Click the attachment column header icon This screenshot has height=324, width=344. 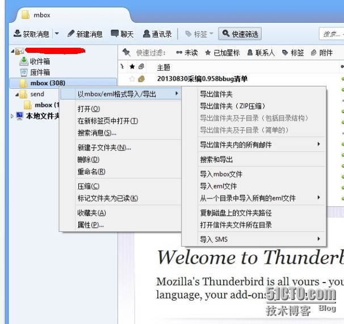(141, 67)
